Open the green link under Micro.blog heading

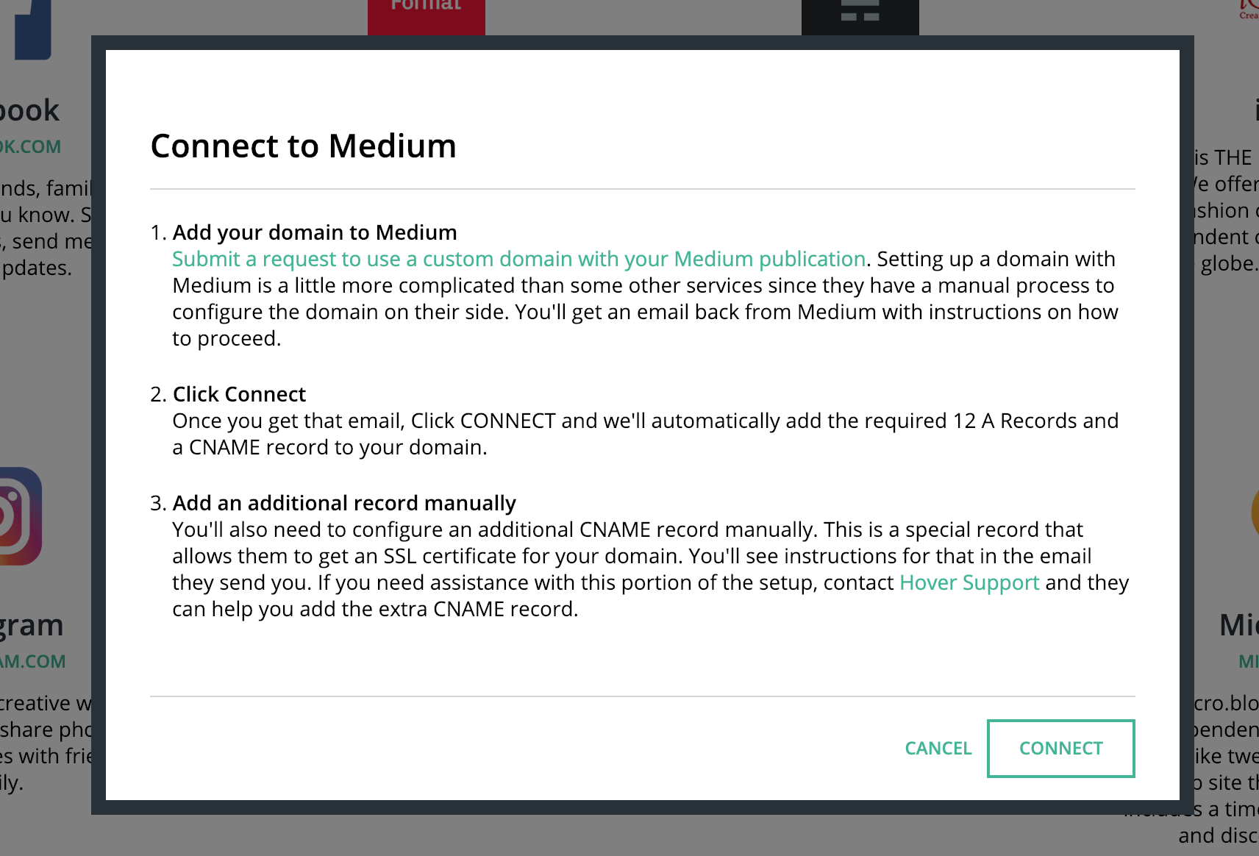point(1249,661)
